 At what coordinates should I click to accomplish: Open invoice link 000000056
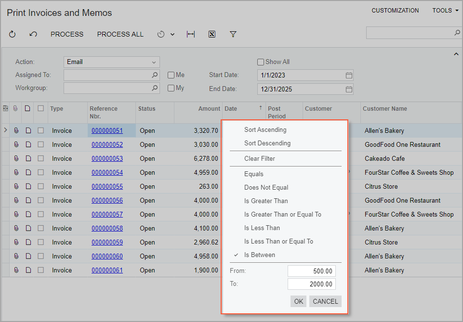click(107, 200)
